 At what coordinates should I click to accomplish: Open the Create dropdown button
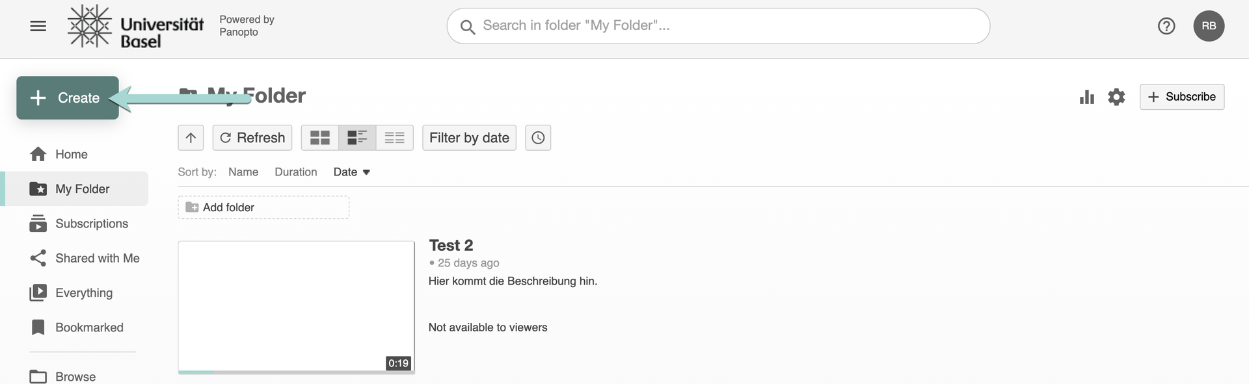pos(68,98)
